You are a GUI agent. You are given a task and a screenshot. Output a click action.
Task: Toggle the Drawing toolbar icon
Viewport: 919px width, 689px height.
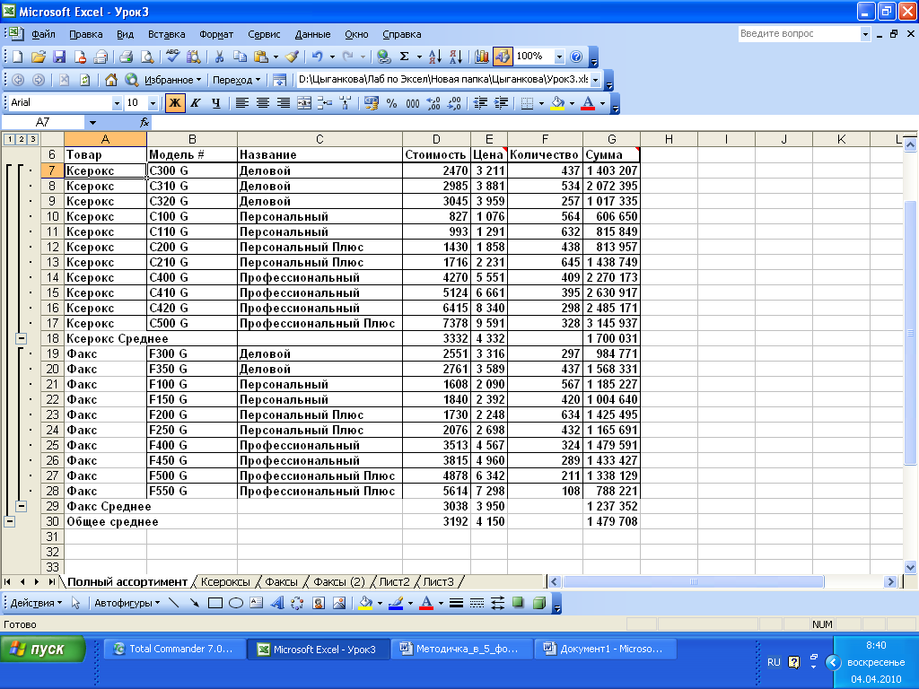(503, 57)
